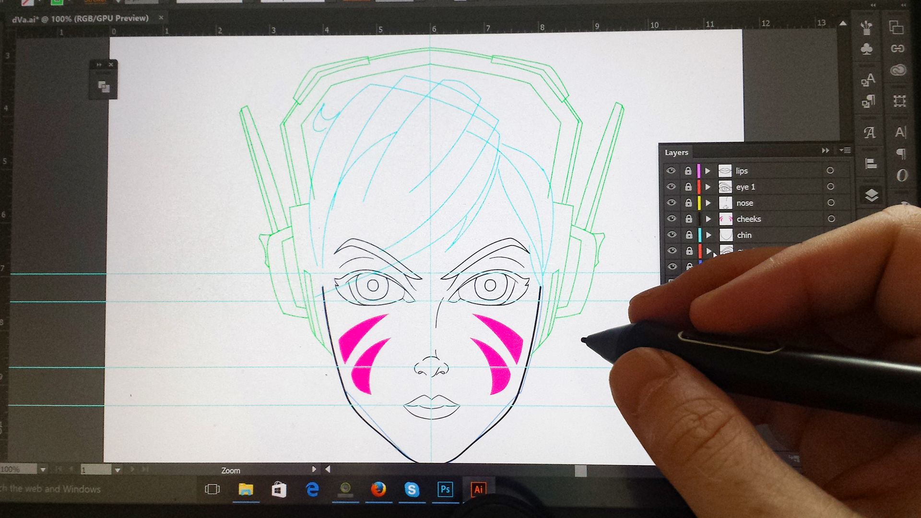
Task: Hide the chin layer
Action: pos(672,235)
